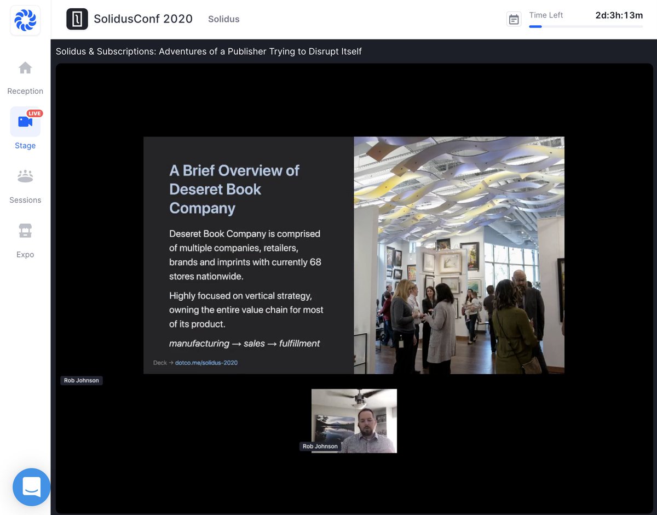Image resolution: width=657 pixels, height=515 pixels.
Task: Click the dotco.me/solidus-2020 deck link
Action: tap(206, 363)
